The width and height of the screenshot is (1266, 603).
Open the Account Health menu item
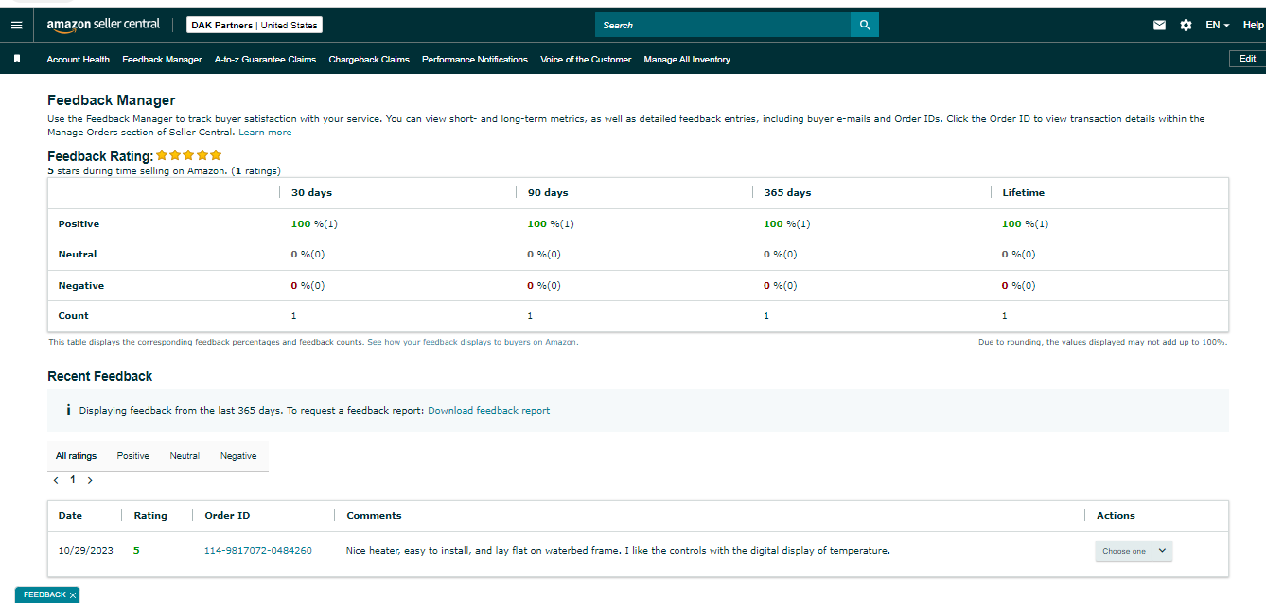point(79,59)
